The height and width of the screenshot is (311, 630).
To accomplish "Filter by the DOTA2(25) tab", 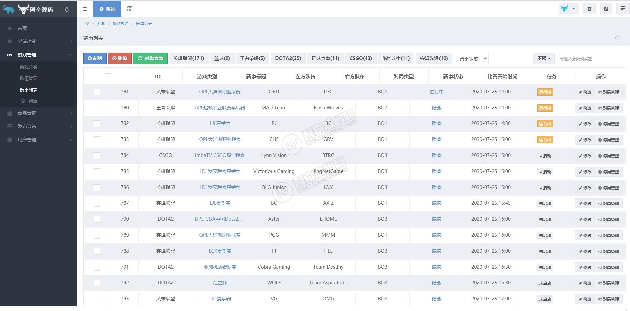I will [x=288, y=58].
